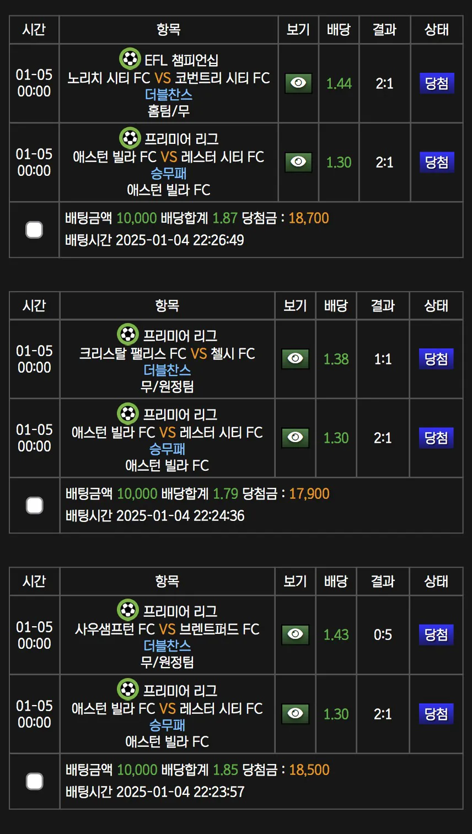
Task: Tick the checkbox for the 18,700 payout slip
Action: [x=34, y=230]
